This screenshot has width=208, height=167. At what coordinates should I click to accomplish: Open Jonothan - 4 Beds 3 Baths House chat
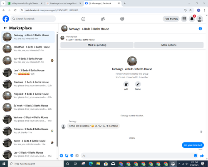(x=28, y=48)
